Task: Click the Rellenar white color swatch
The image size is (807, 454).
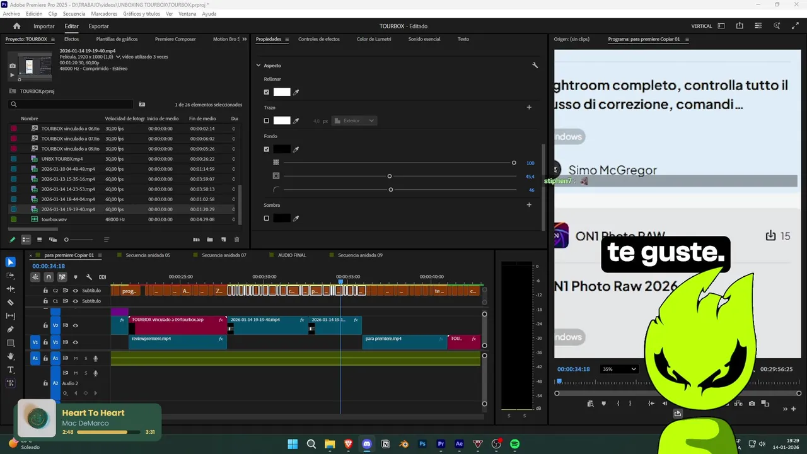Action: 282,92
